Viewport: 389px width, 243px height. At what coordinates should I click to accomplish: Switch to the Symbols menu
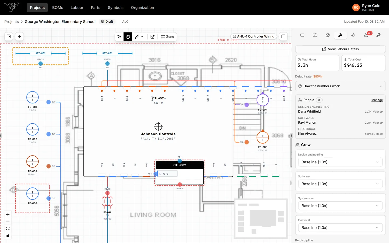[x=116, y=8]
